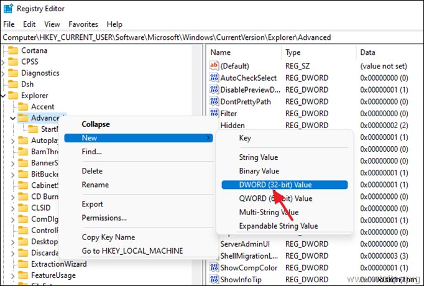Create a new Multi-String Value
The image size is (424, 286).
[285, 213]
